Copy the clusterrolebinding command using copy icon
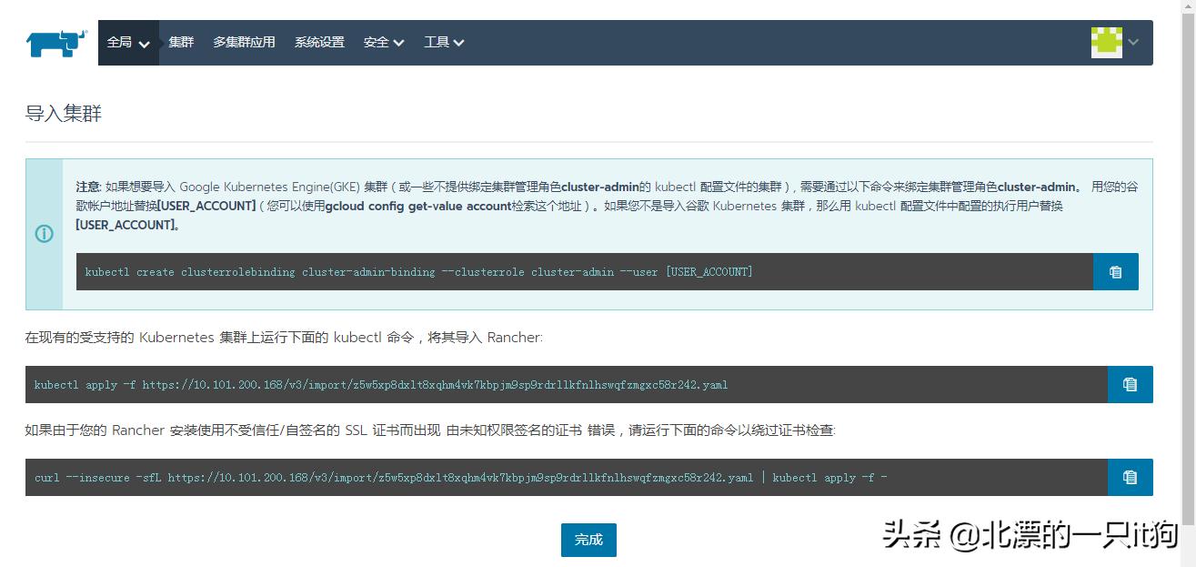Image resolution: width=1196 pixels, height=567 pixels. pos(1115,271)
